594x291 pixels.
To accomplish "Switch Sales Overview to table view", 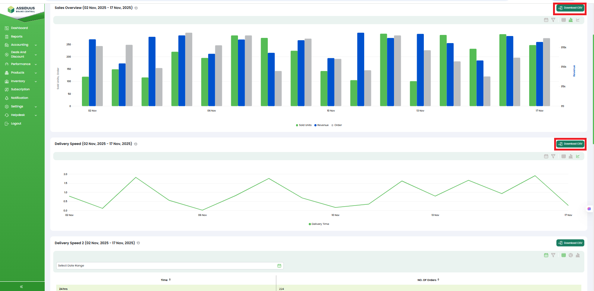I will tap(563, 20).
